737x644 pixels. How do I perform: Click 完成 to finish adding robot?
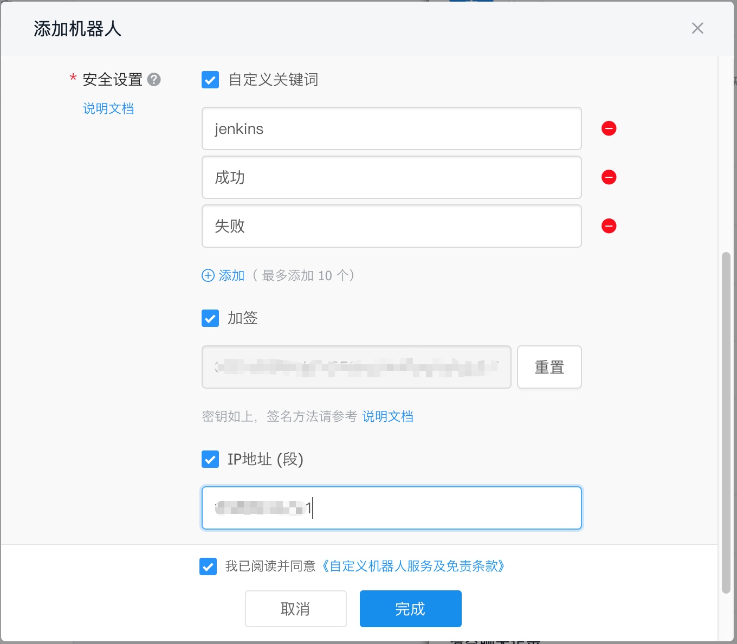pos(410,609)
